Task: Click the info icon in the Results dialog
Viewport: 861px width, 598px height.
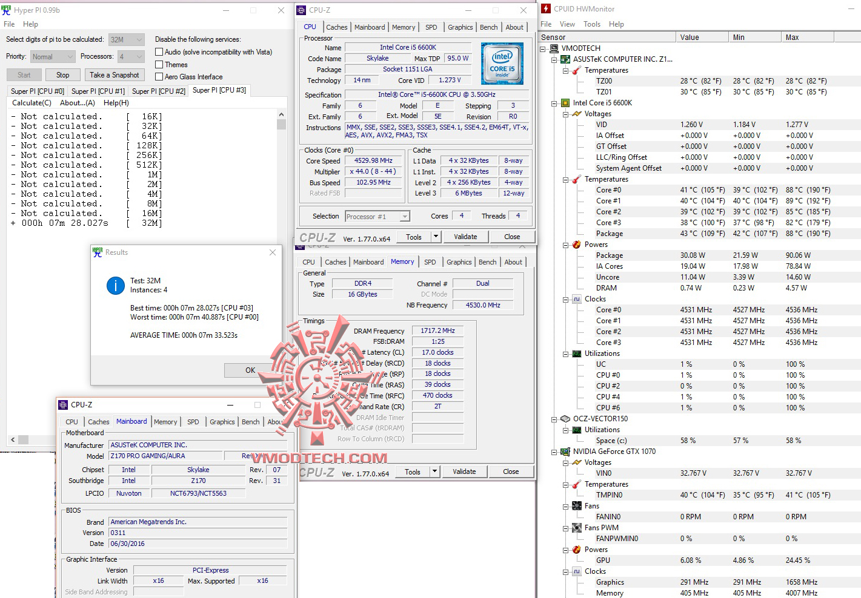Action: [x=115, y=286]
